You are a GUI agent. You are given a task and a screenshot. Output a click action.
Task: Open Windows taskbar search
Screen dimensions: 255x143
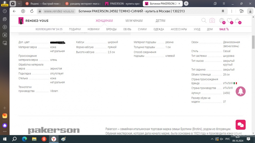(x=15, y=139)
